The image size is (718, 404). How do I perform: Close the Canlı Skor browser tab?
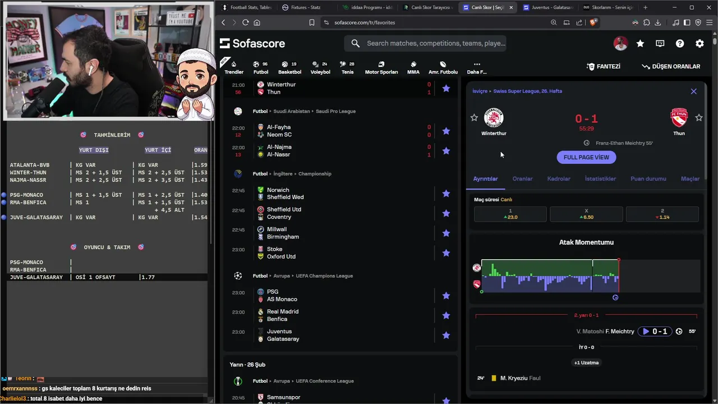point(510,7)
